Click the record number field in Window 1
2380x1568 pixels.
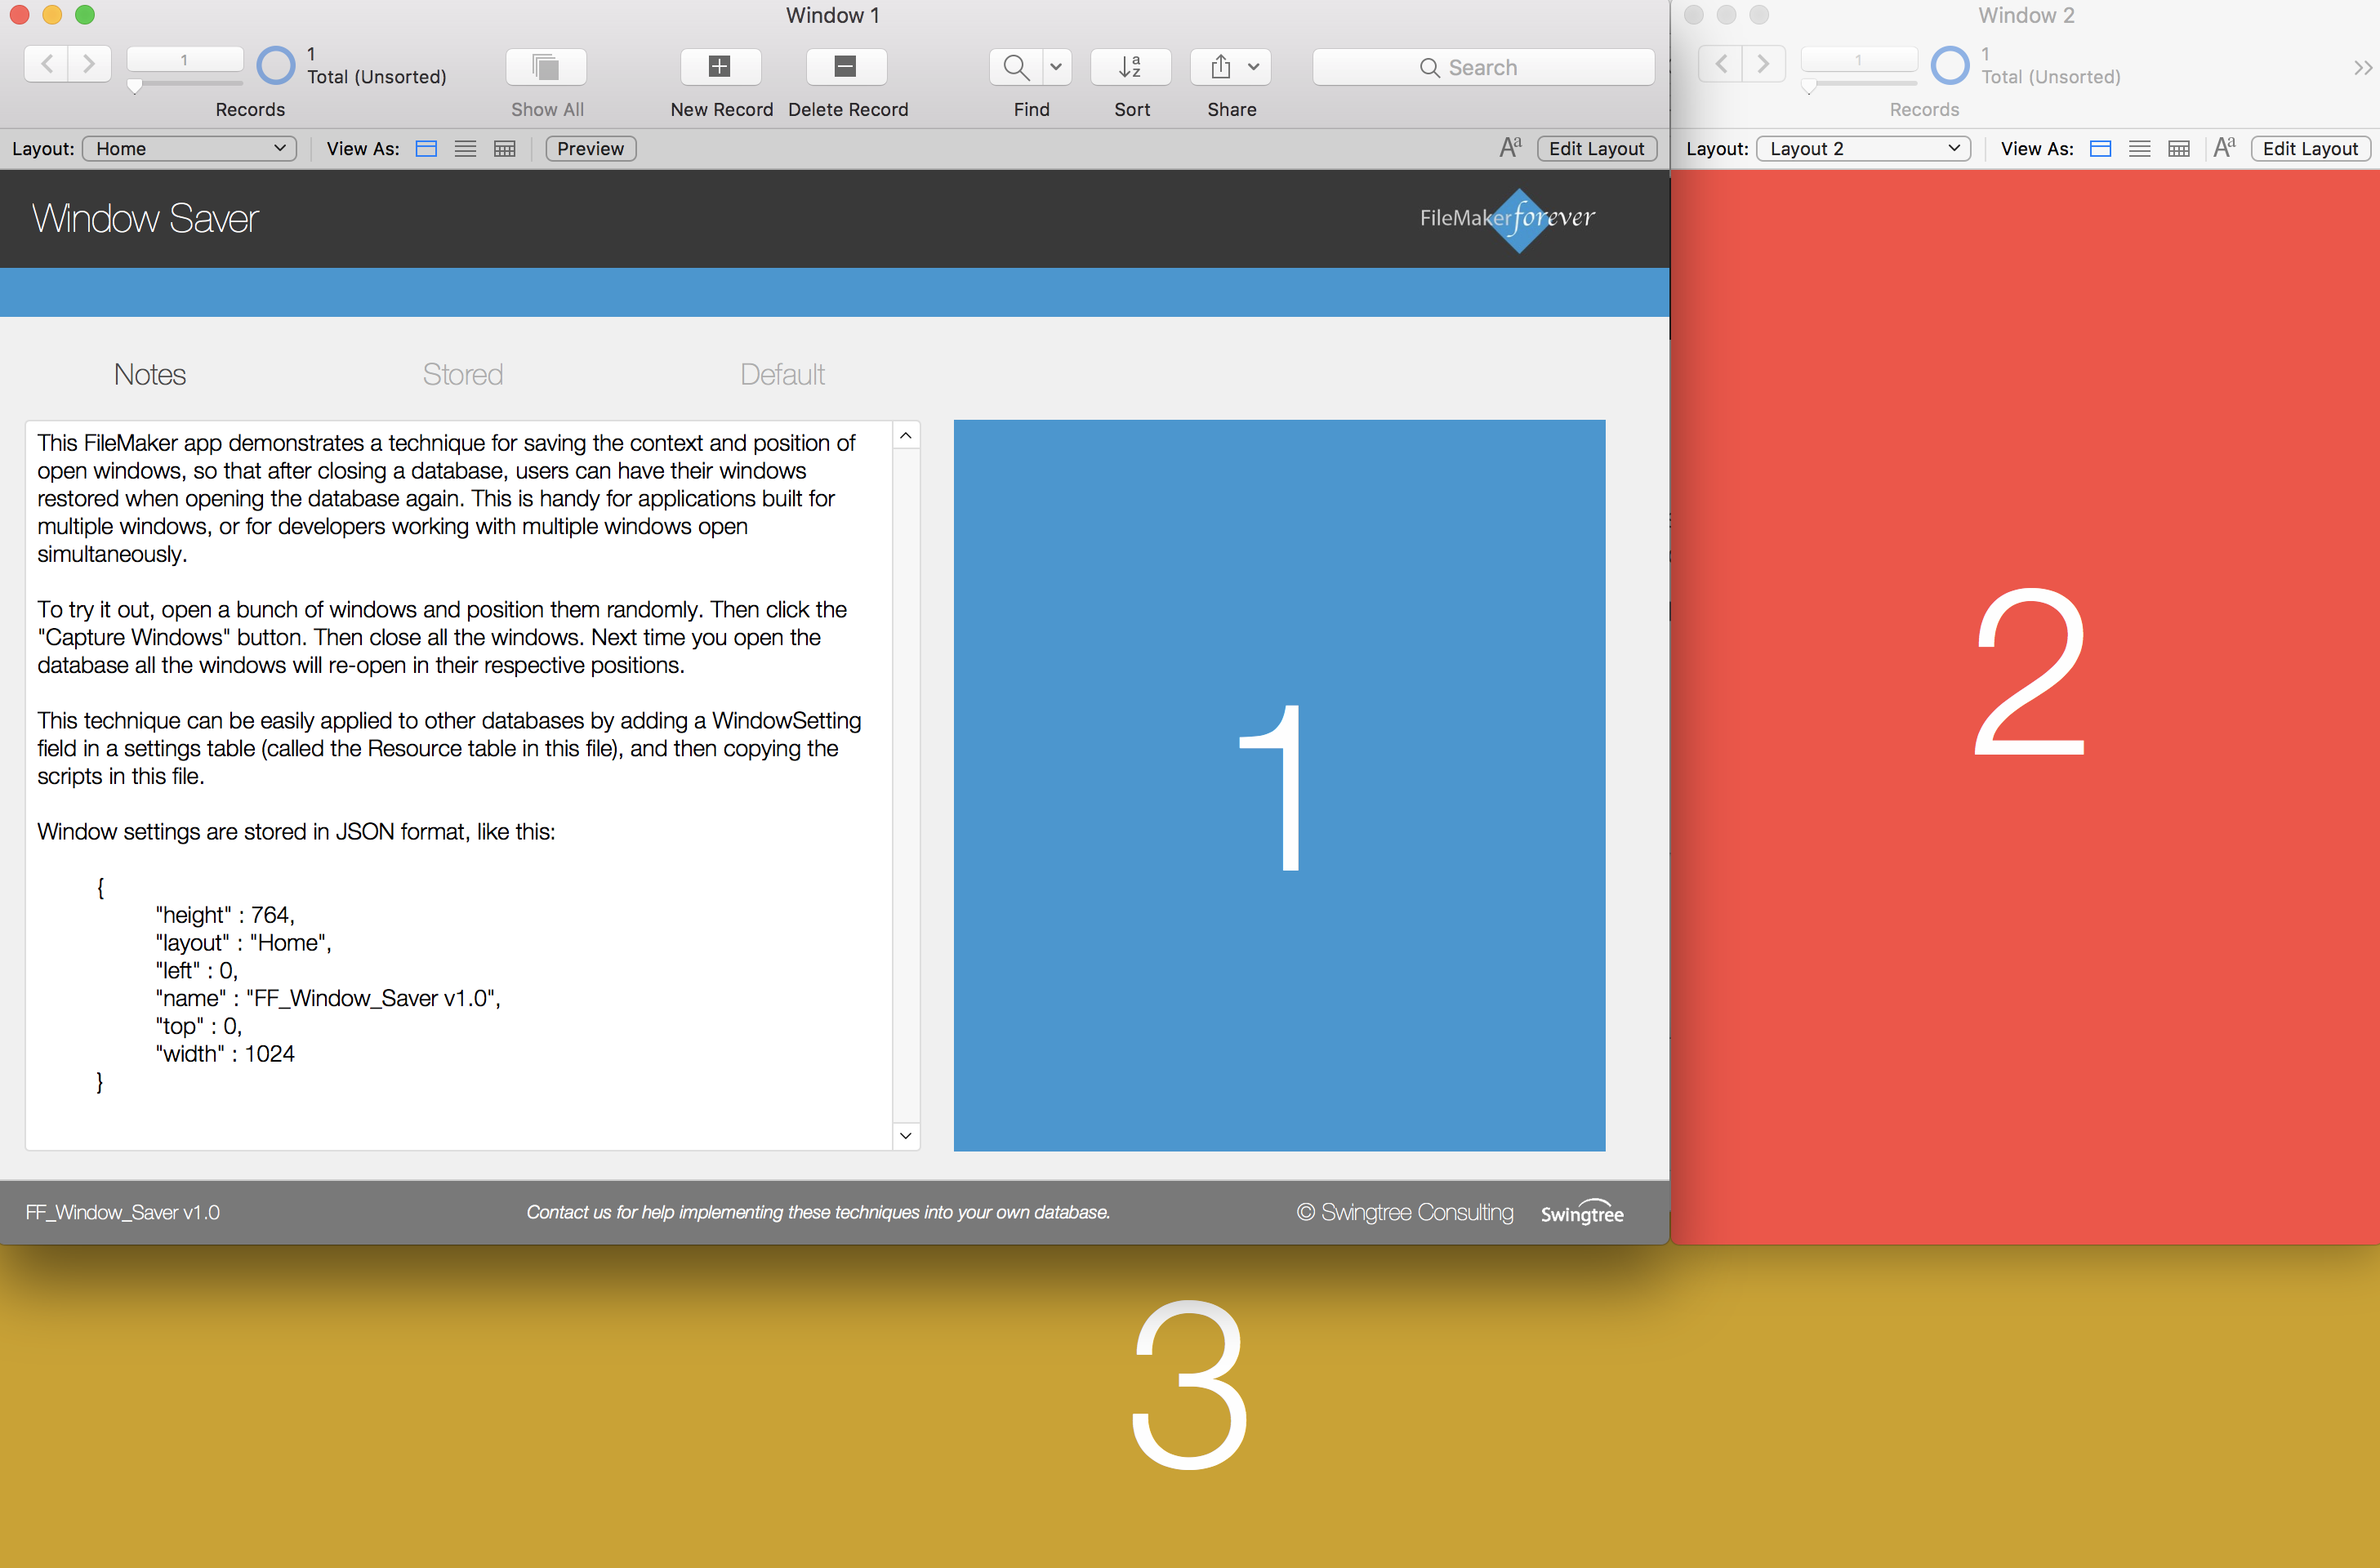185,60
